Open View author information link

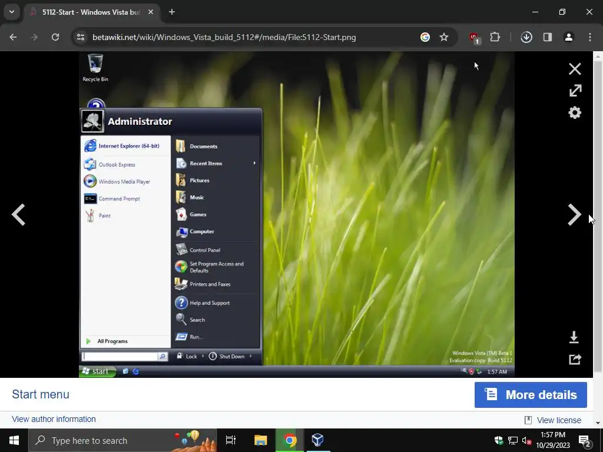coord(54,419)
